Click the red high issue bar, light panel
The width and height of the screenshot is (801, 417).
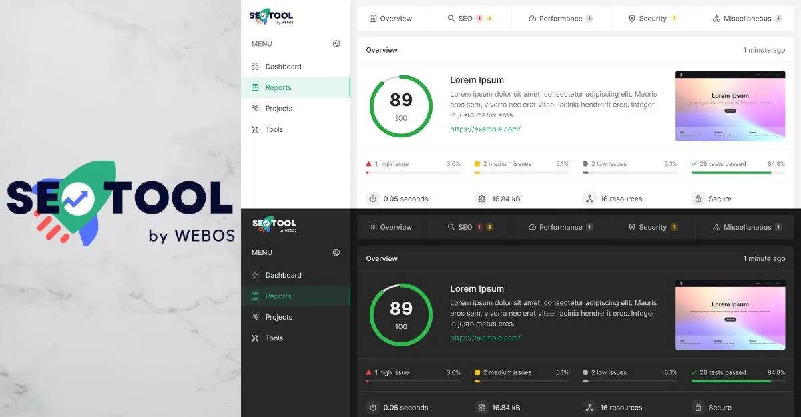413,173
